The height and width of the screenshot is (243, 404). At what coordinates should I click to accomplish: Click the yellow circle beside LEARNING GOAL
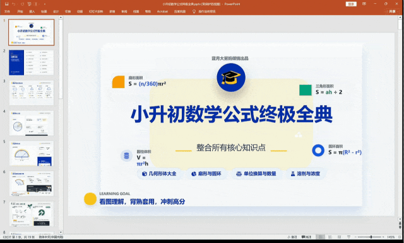coord(90,199)
